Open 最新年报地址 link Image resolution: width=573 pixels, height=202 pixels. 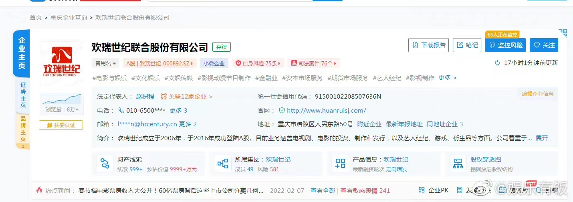point(404,124)
